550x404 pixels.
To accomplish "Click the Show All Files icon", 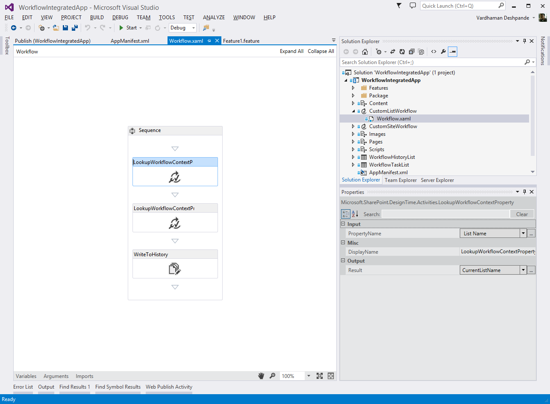I will [x=421, y=52].
